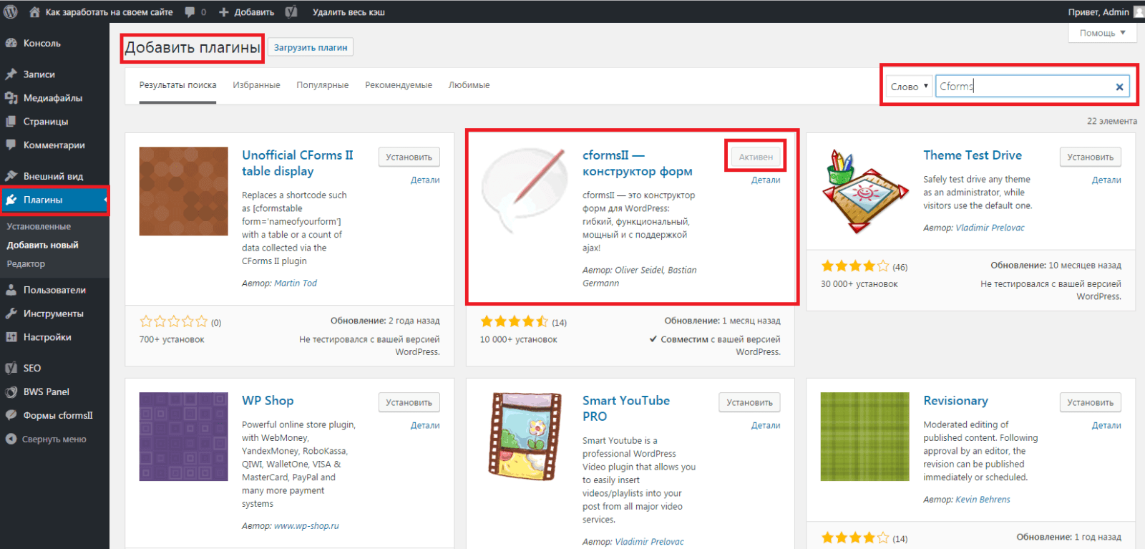Screen dimensions: 1145x549
Task: Click Загрузить плагин button
Action: click(x=311, y=47)
